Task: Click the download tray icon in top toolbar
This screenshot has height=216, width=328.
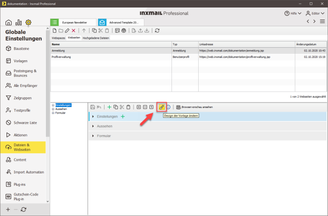Action: coord(147,31)
